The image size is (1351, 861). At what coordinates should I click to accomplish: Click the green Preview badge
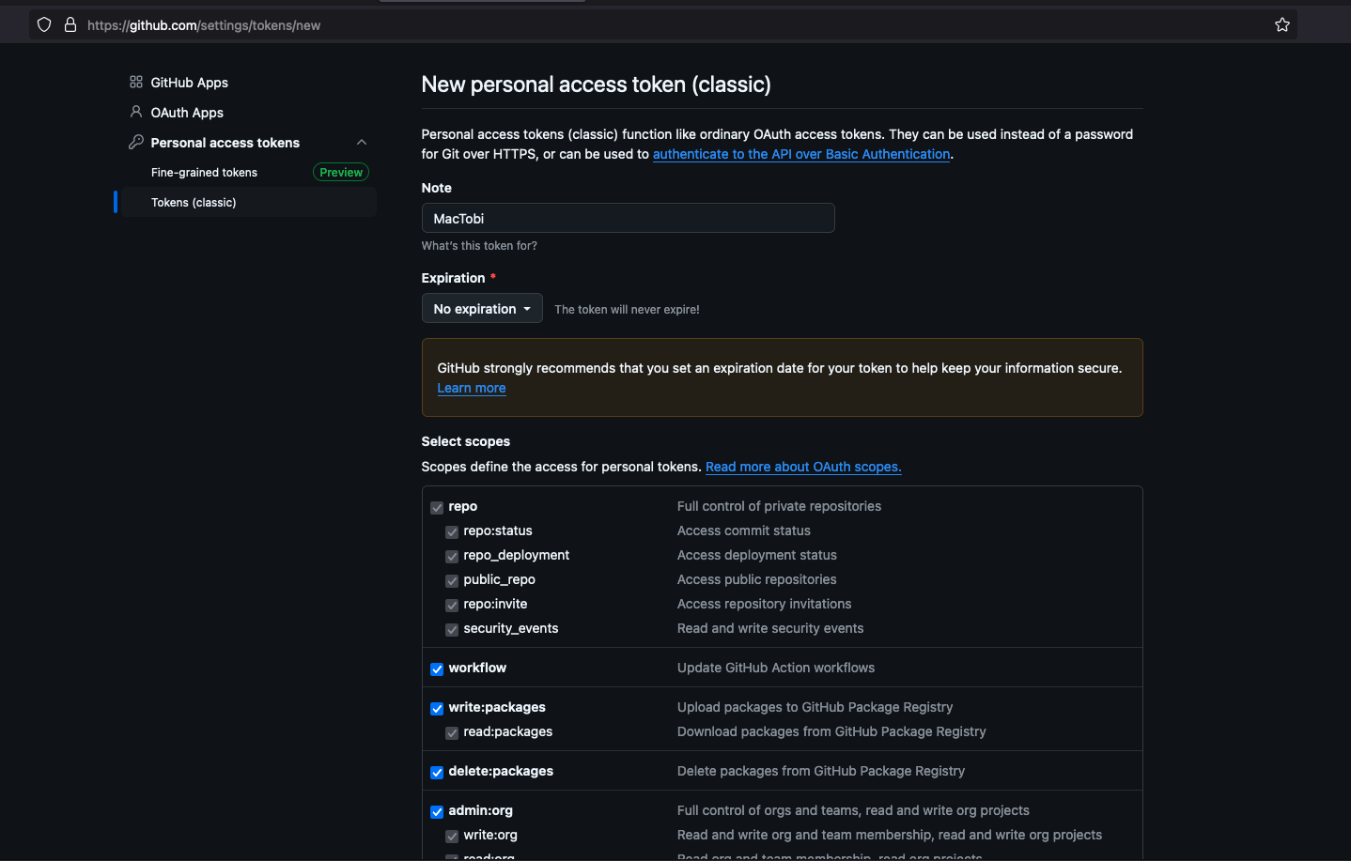coord(340,173)
